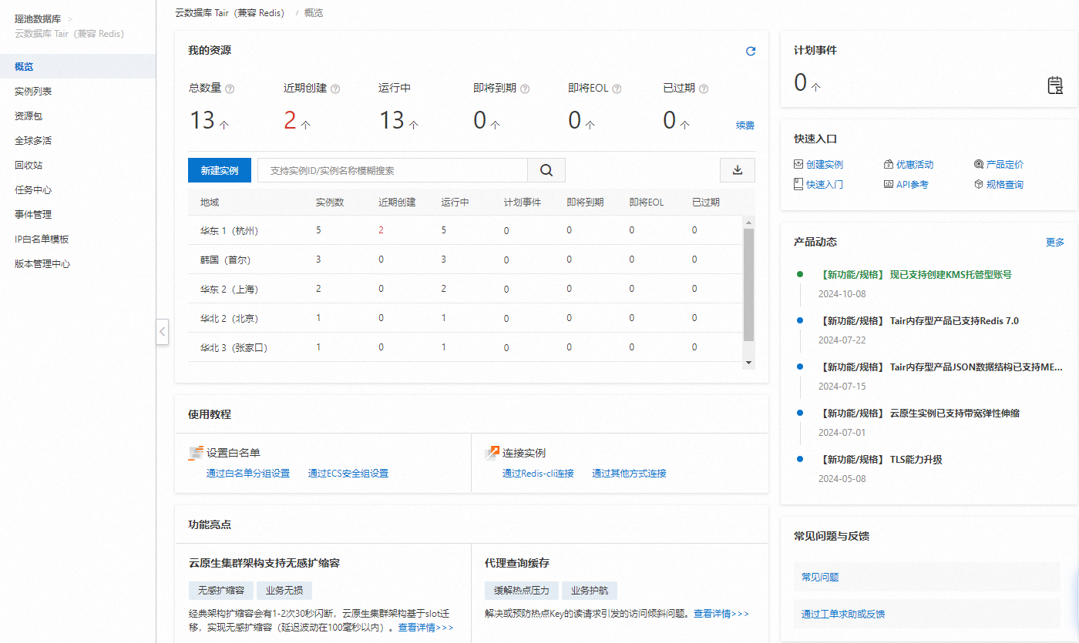Click the 华北 2（北京） region row
Screen dimensions: 1079x643
pos(465,318)
